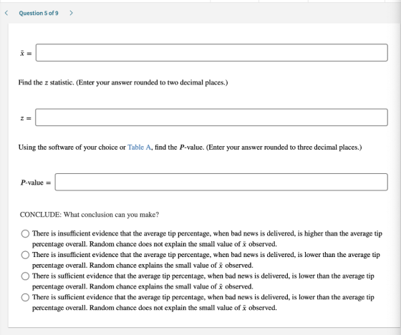Open the Table A link
Image resolution: width=401 pixels, height=335 pixels.
[139, 147]
